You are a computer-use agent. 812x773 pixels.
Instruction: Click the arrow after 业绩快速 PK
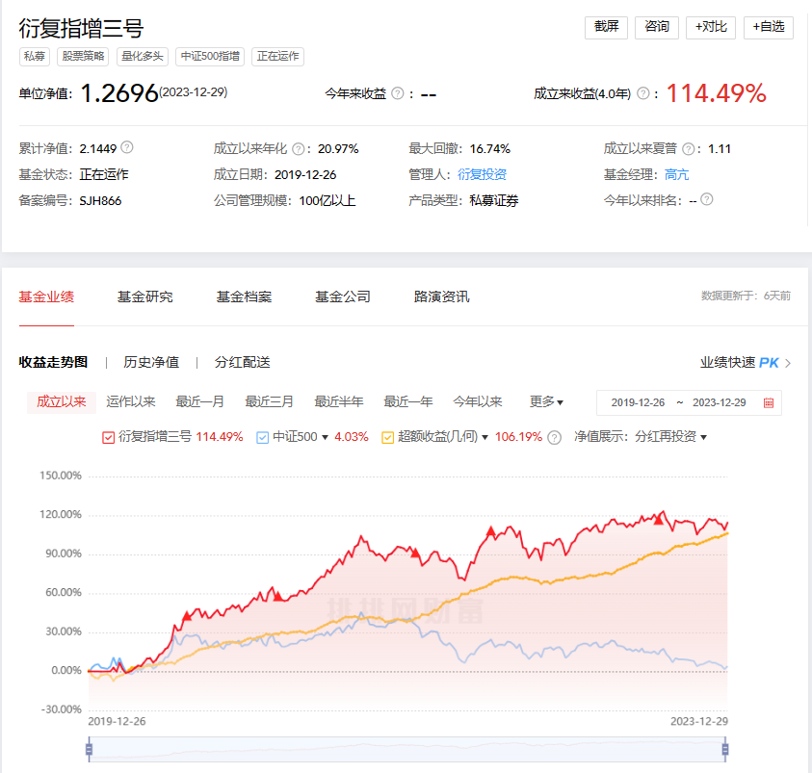[788, 363]
